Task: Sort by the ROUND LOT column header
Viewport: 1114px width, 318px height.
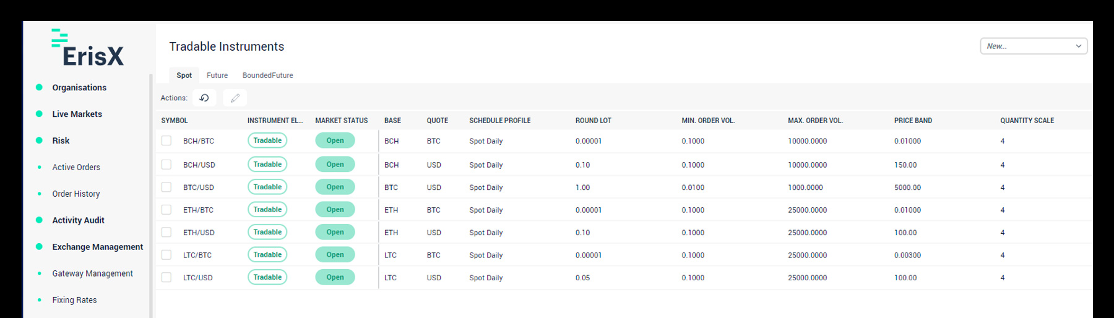Action: [x=594, y=121]
